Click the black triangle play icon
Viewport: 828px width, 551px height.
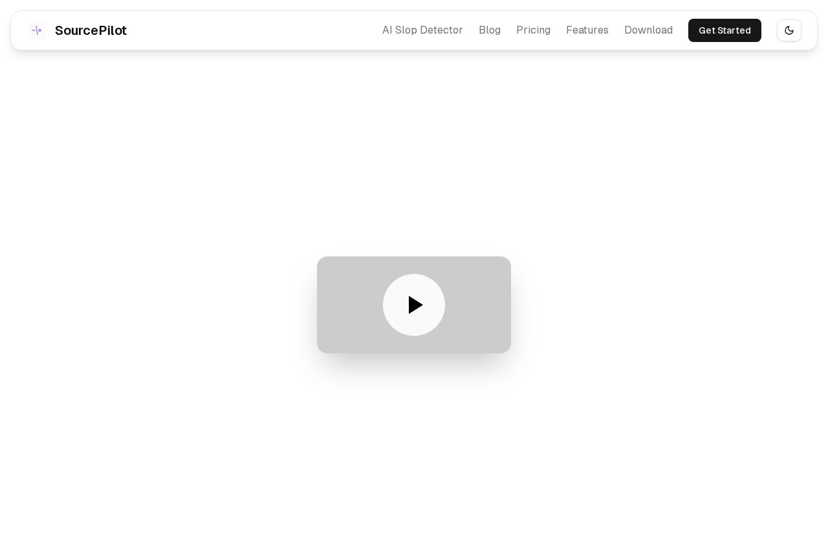pyautogui.click(x=415, y=305)
